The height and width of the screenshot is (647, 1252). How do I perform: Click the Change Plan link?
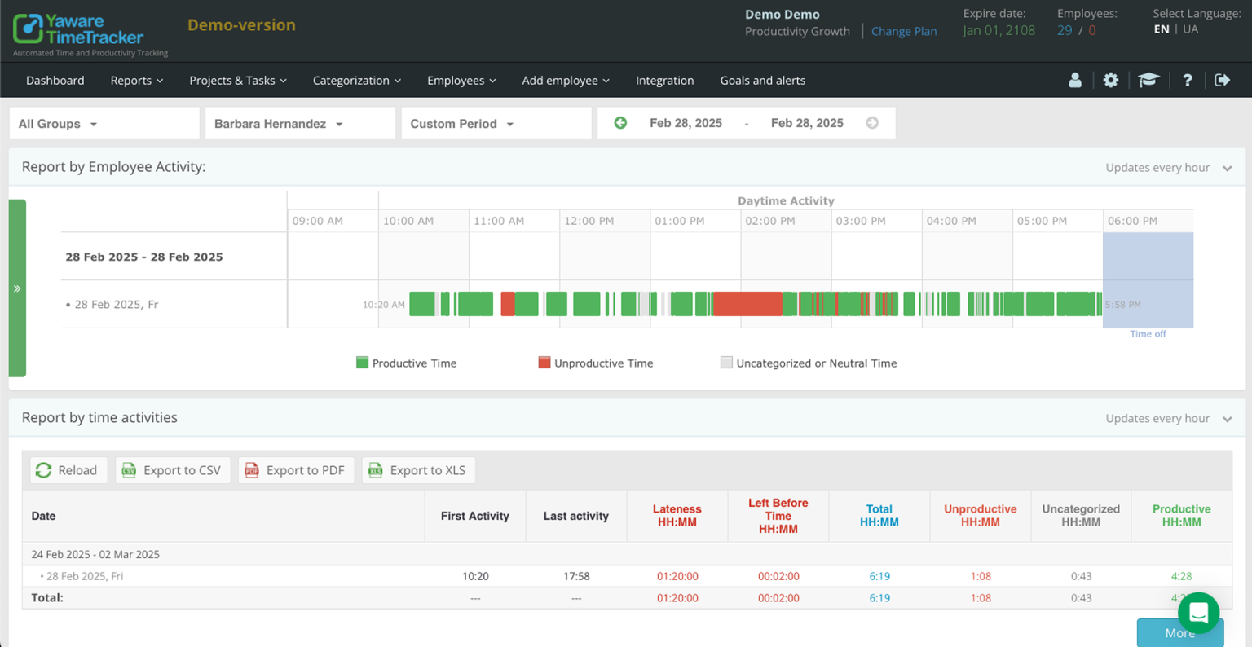point(904,31)
